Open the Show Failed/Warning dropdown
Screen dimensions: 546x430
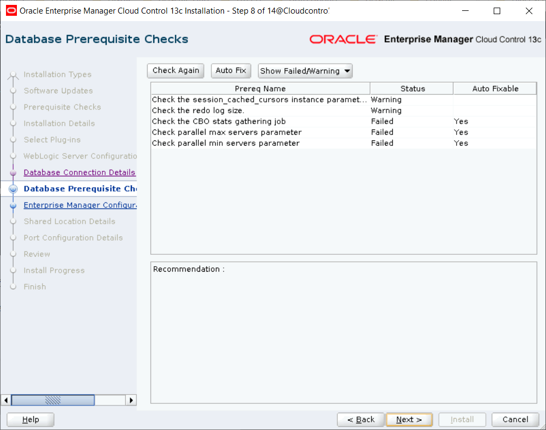tap(305, 71)
